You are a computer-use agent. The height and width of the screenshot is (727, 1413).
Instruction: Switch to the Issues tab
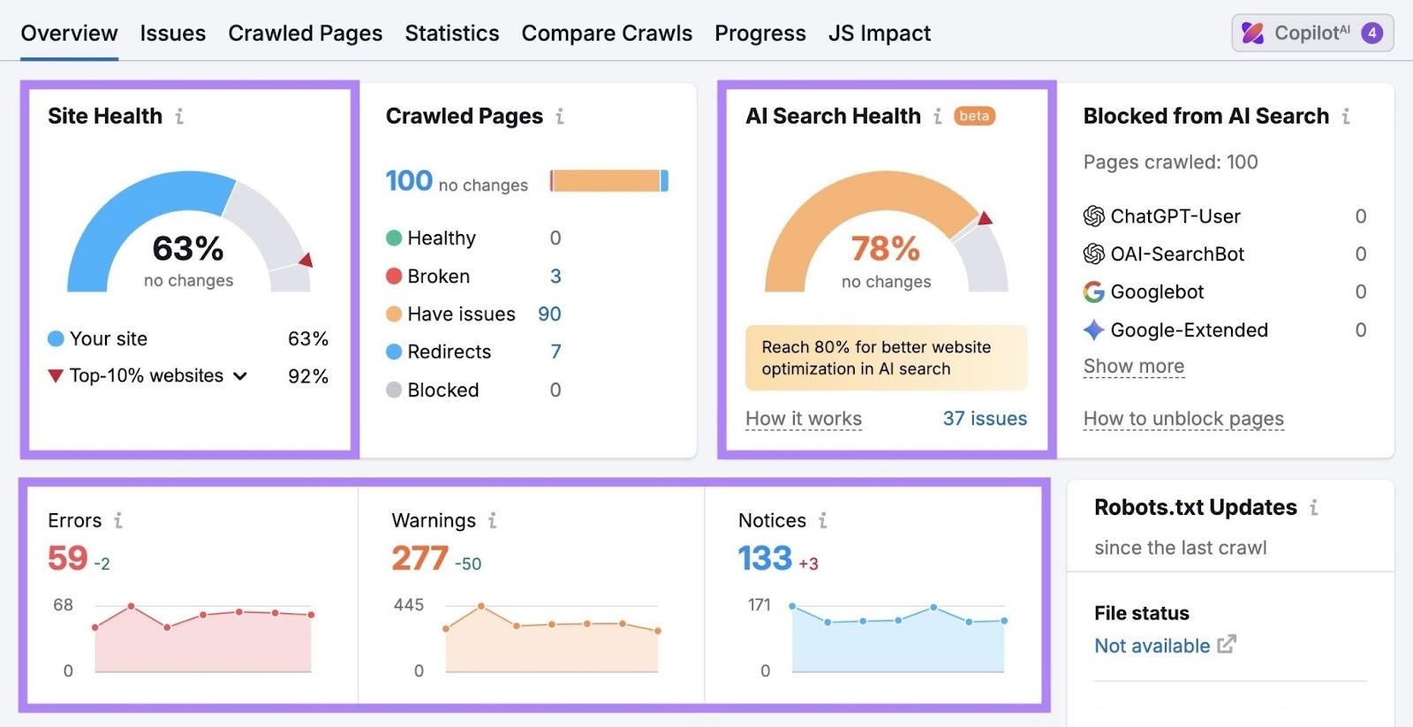[172, 33]
